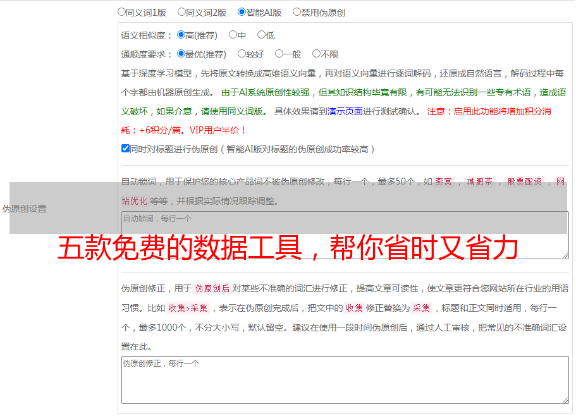Select the 同义词2版 radio option
The height and width of the screenshot is (416, 576).
tap(181, 12)
